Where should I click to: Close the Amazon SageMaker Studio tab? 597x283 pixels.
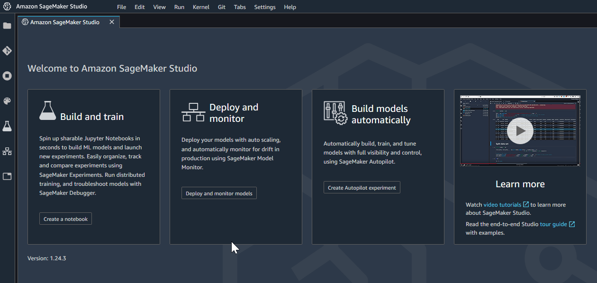(112, 22)
